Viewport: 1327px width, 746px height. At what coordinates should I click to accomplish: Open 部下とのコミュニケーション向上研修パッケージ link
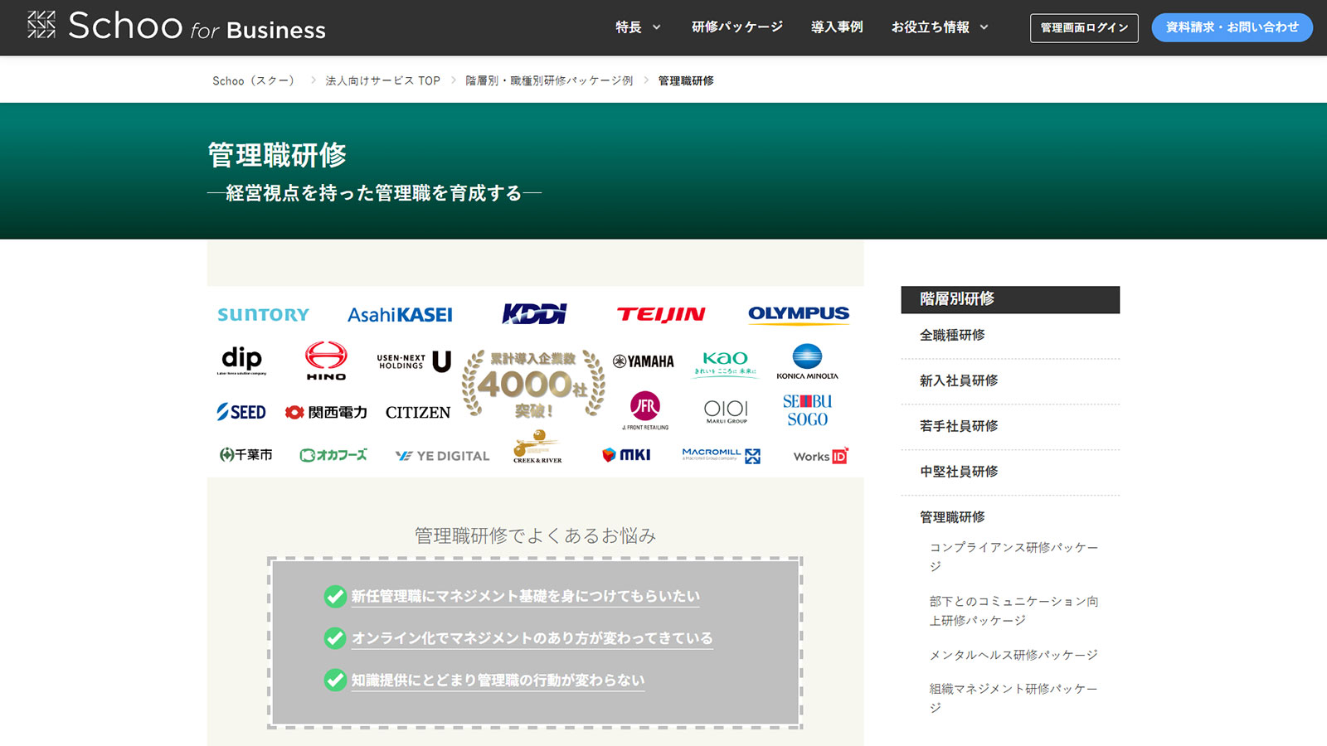[x=1013, y=611]
